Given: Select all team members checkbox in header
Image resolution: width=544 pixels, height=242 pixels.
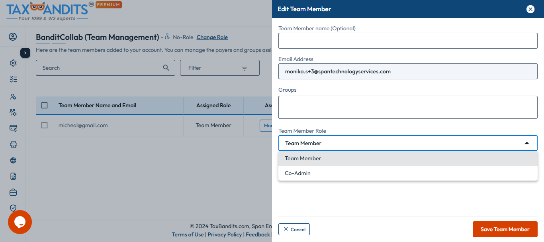Looking at the screenshot, I should pos(45,105).
